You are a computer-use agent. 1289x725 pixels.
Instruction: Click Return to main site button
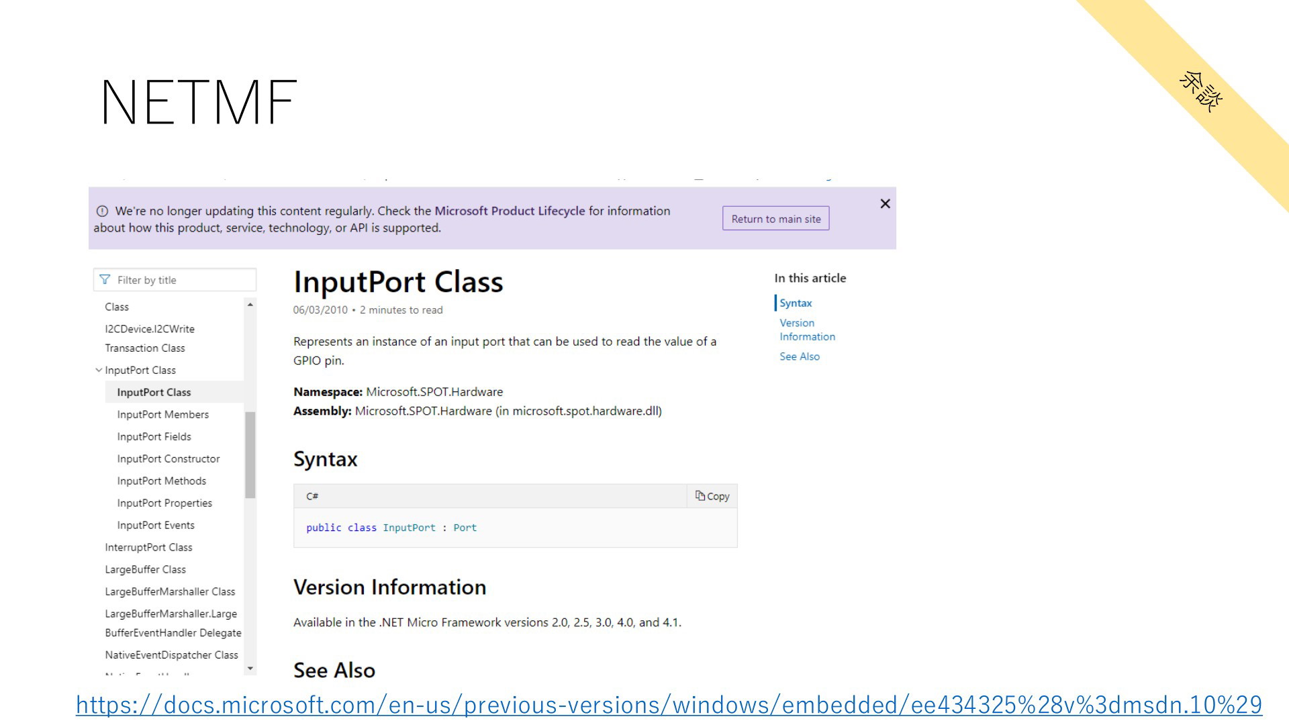click(x=776, y=219)
